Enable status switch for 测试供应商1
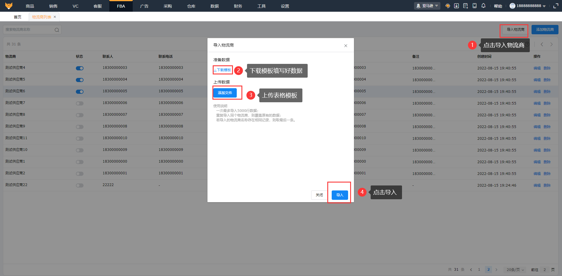562x276 pixels. (80, 162)
